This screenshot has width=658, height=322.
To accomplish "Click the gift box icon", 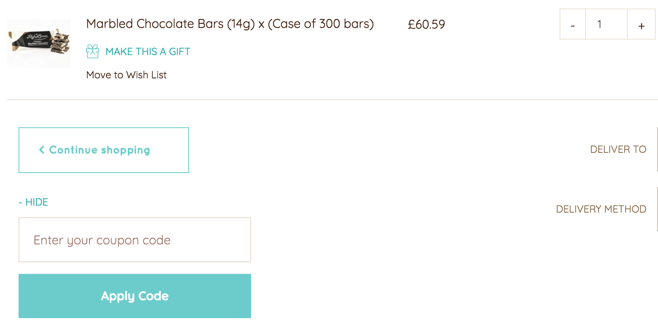I will click(93, 51).
